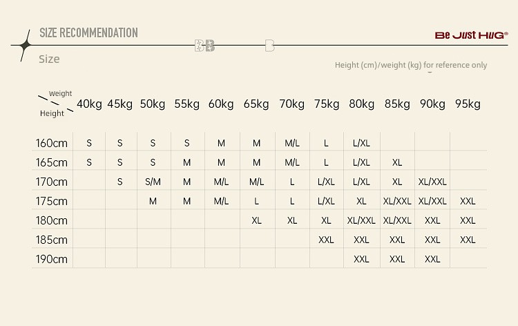Screen dimensions: 518x326
Task: Select the 95kg weight column header
Action: point(468,104)
